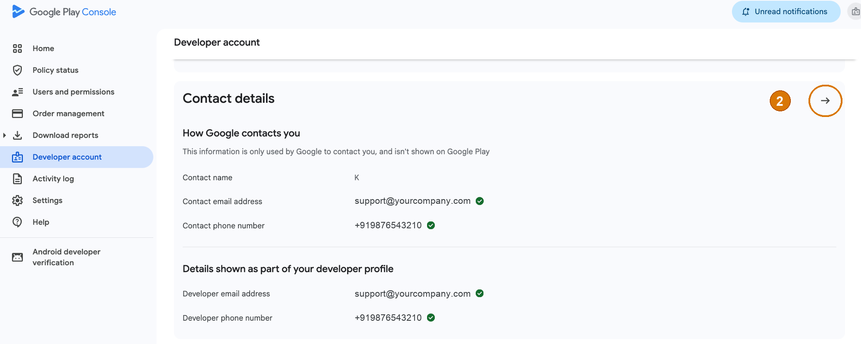The image size is (861, 344).
Task: Click the bell icon in Unread notifications
Action: pyautogui.click(x=746, y=12)
